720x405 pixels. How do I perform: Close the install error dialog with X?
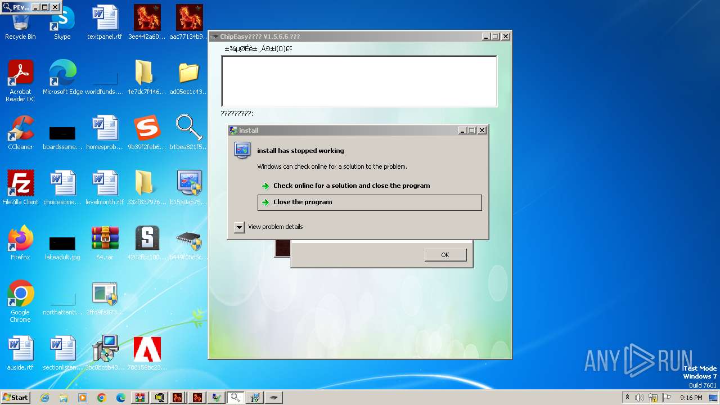pos(481,130)
